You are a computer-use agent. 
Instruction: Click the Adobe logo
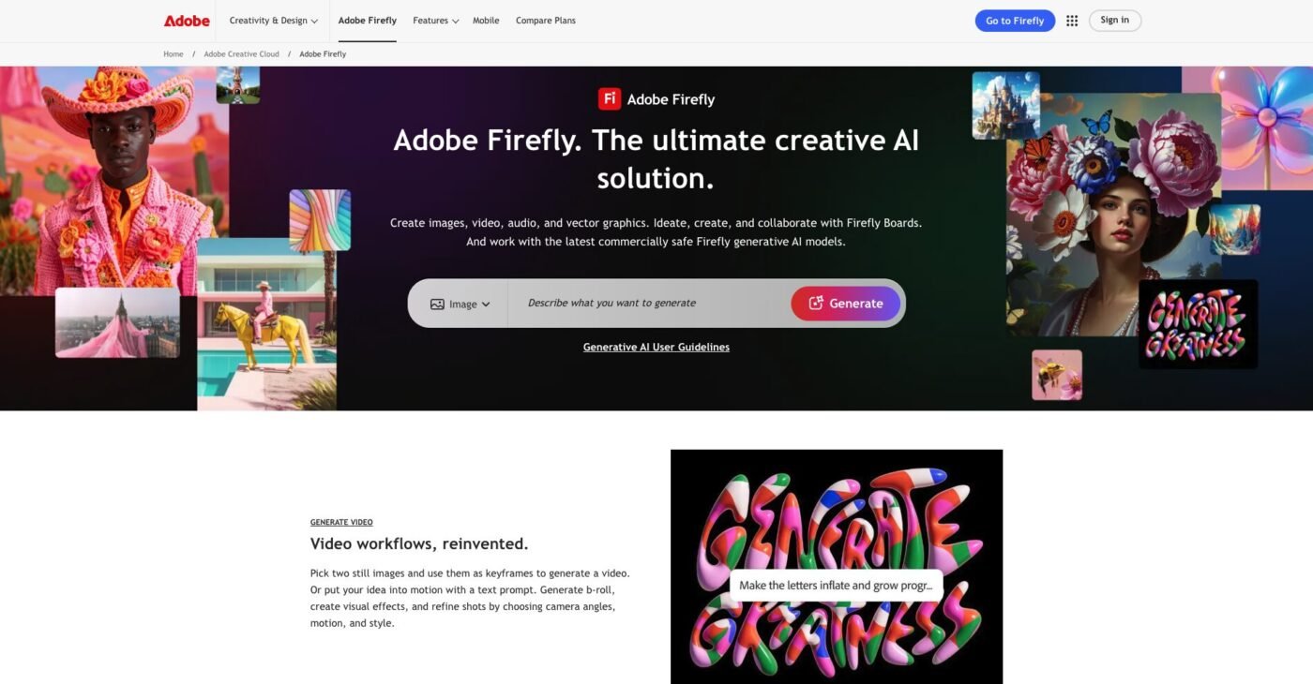click(x=187, y=21)
